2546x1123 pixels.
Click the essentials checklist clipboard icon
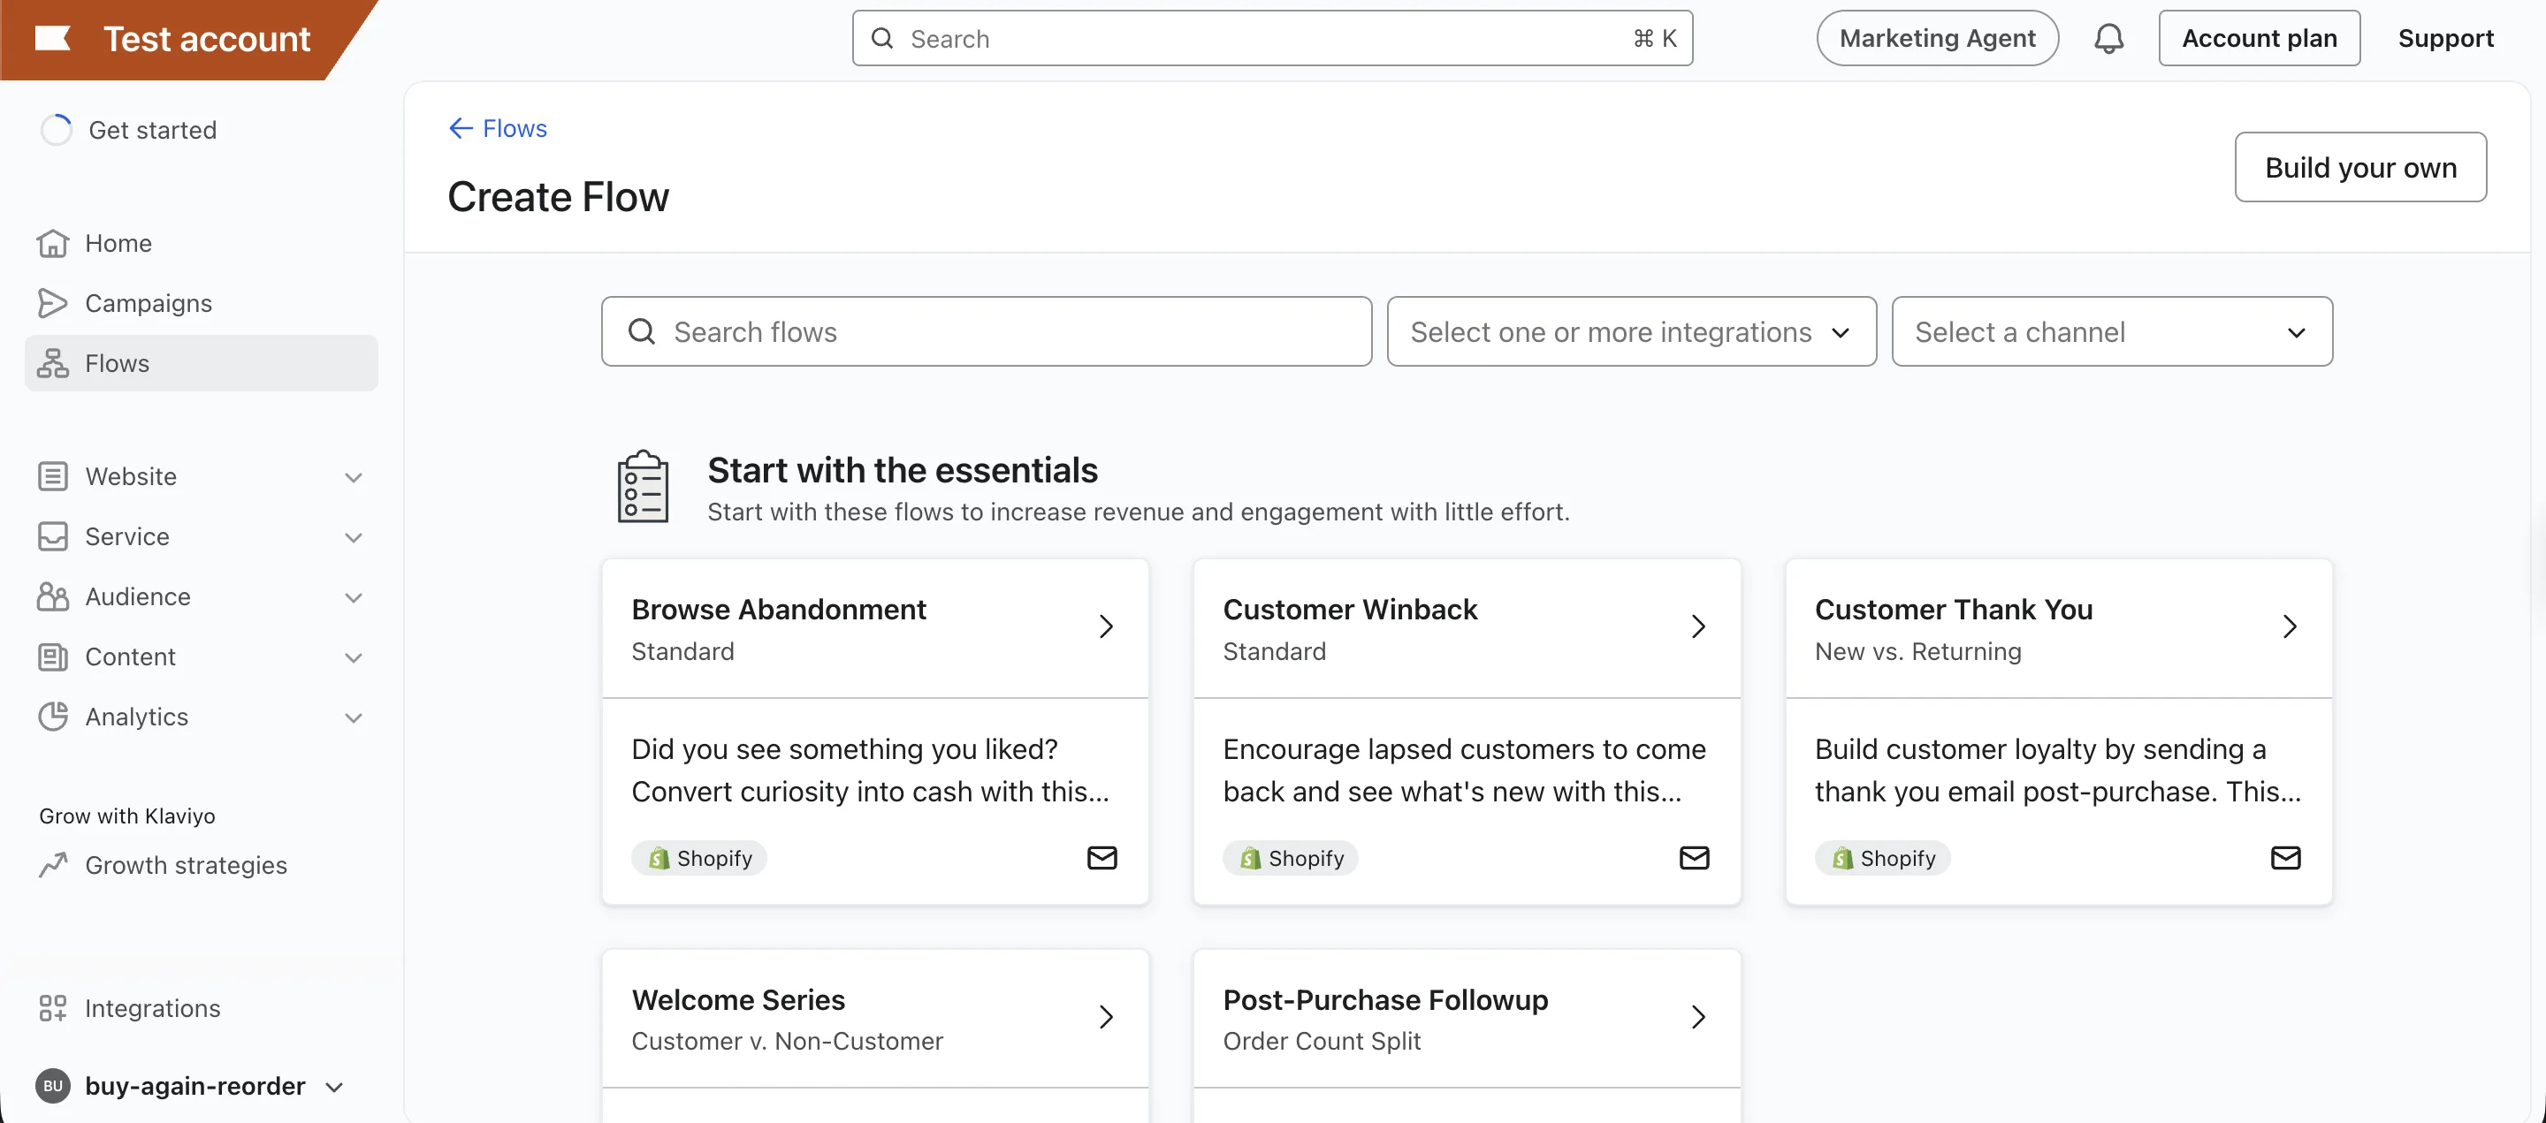click(643, 487)
